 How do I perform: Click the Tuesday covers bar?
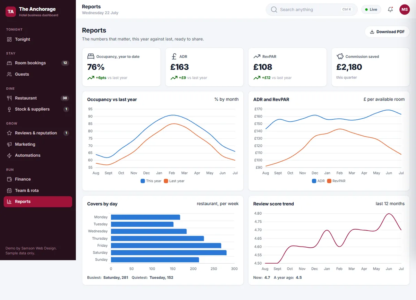click(x=142, y=224)
